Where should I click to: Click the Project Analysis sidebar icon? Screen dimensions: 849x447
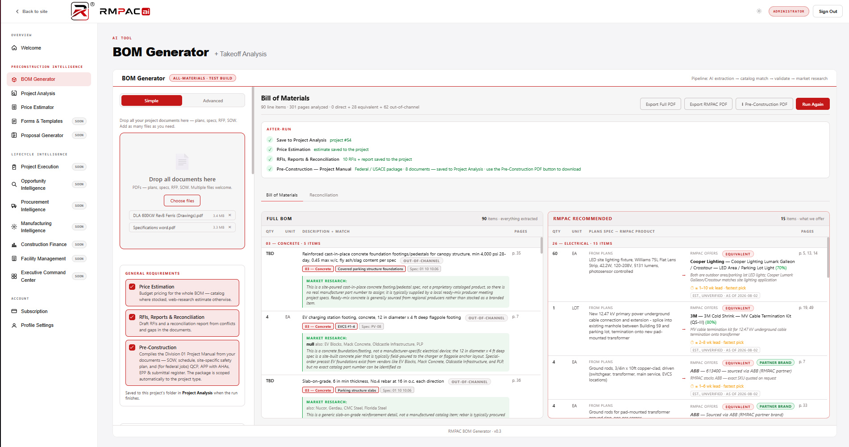(14, 93)
